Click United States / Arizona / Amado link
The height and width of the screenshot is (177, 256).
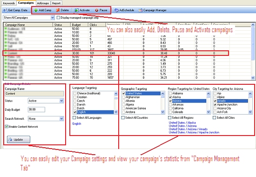[188, 129]
